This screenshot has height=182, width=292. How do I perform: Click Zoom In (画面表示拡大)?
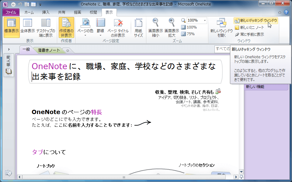point(172,28)
